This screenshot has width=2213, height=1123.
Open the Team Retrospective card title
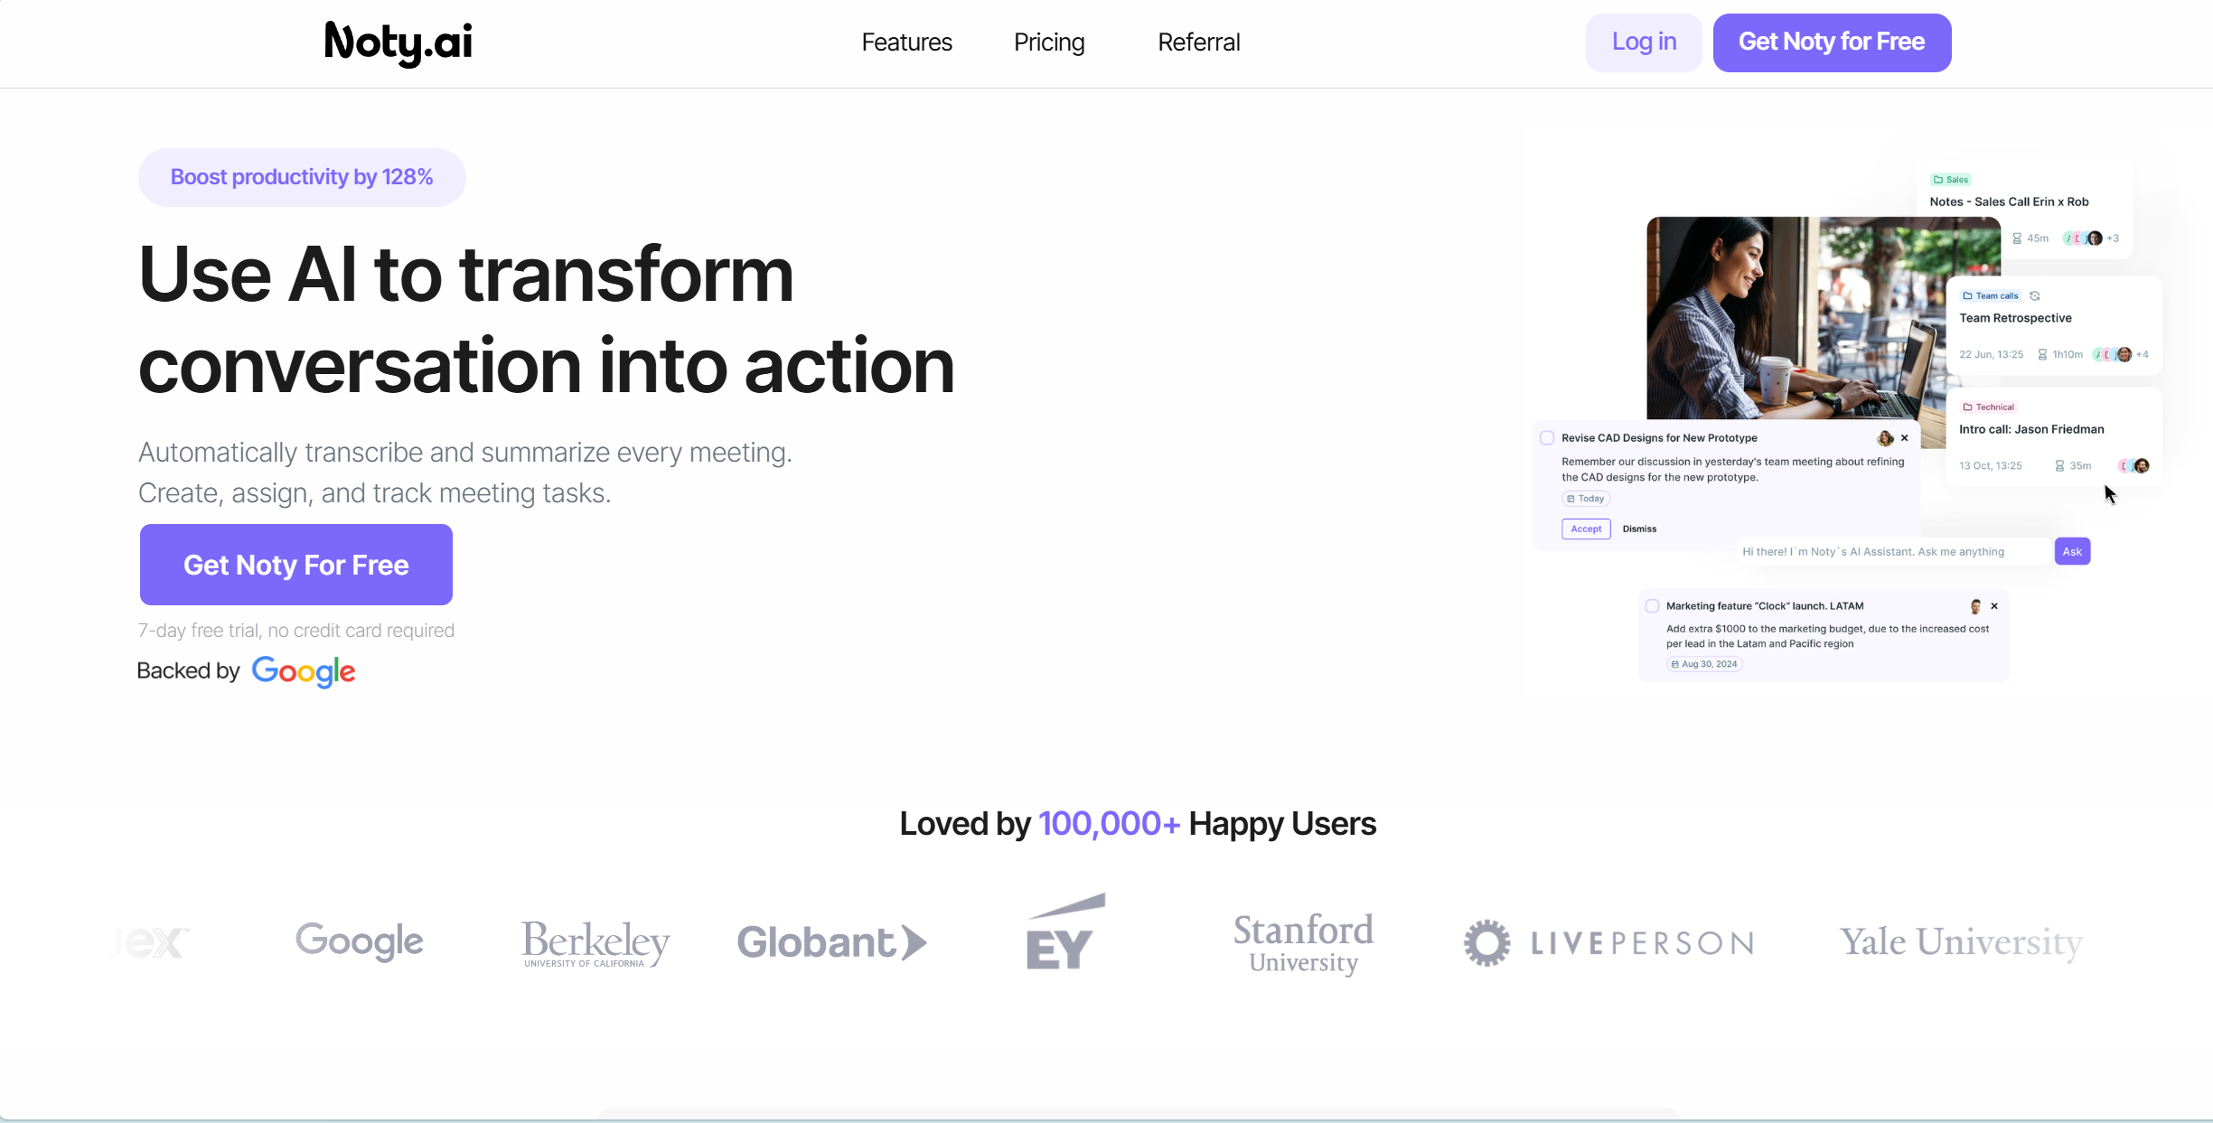click(x=2015, y=318)
